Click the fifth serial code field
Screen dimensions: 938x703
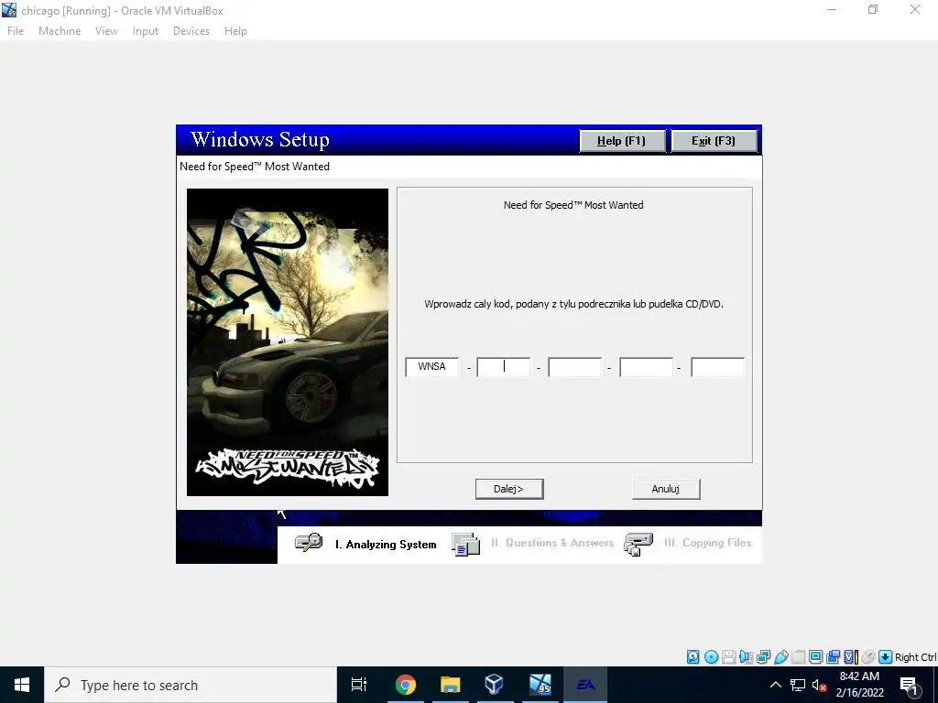point(717,366)
